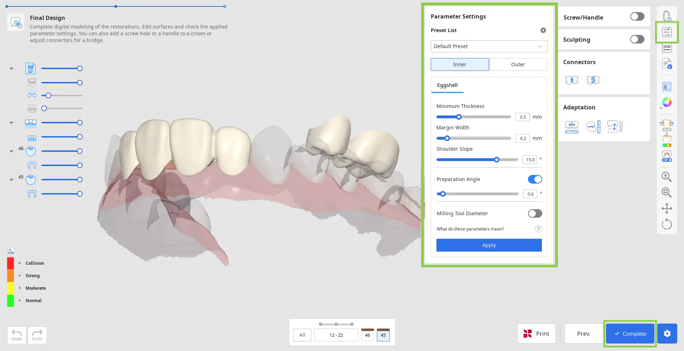Screen dimensions: 684x351
Task: Toggle the cube display mode icon
Action: [667, 87]
